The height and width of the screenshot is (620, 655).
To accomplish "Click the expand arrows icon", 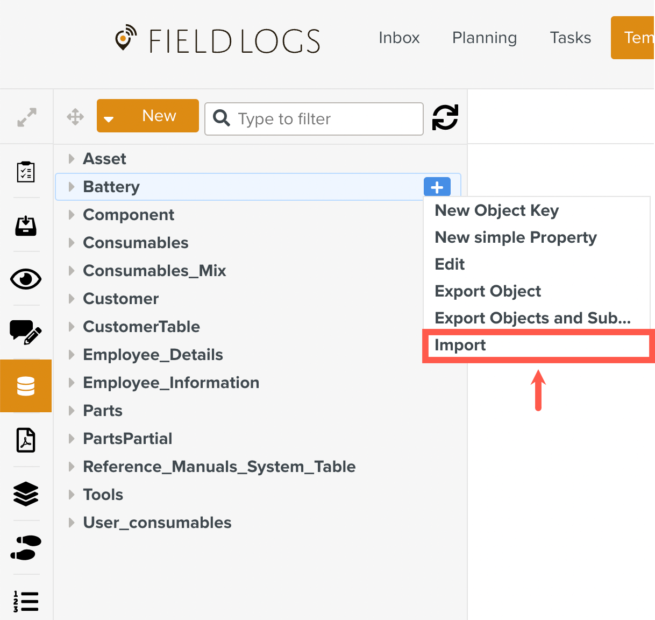I will coord(26,117).
